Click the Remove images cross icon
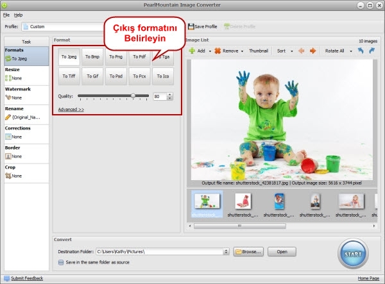The width and height of the screenshot is (385, 284). point(218,51)
